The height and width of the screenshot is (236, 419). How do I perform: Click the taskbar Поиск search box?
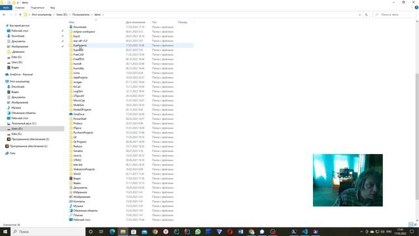(48, 231)
